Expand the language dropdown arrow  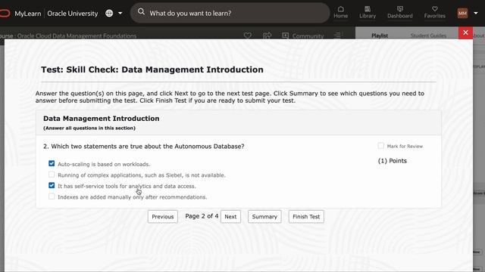[x=120, y=14]
